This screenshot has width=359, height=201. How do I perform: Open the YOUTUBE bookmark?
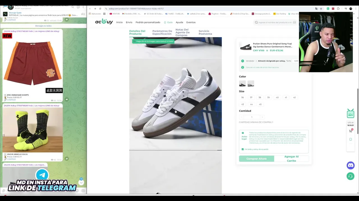(x=115, y=14)
